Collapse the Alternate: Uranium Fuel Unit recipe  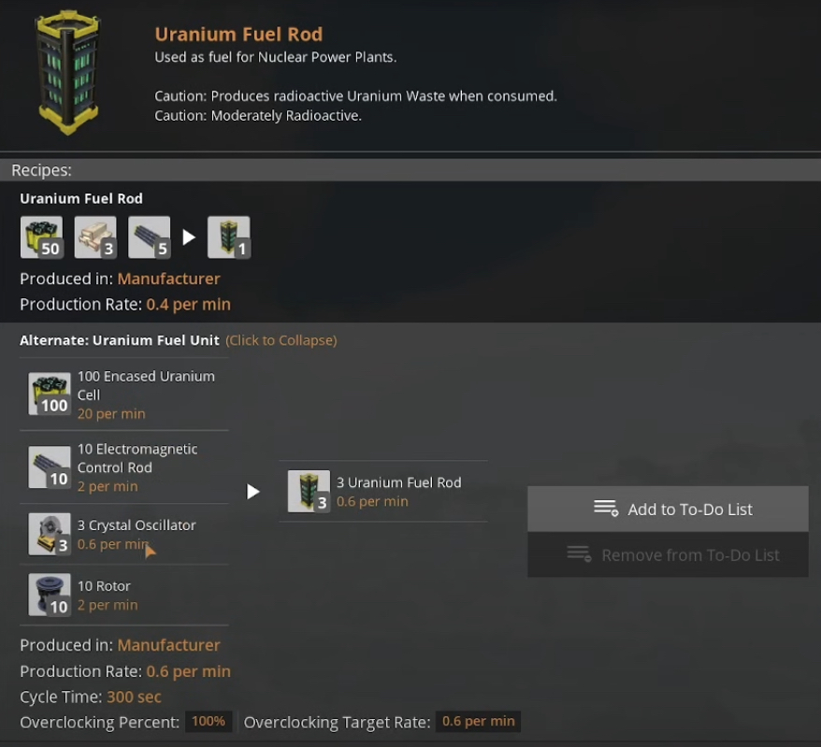click(x=178, y=340)
